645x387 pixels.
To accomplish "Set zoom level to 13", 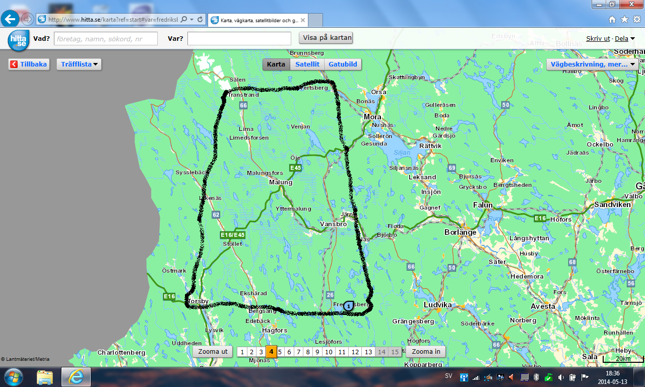I will [368, 352].
